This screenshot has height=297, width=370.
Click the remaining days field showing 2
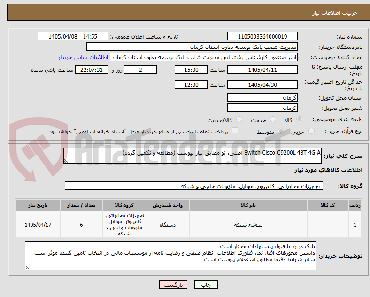[140, 70]
